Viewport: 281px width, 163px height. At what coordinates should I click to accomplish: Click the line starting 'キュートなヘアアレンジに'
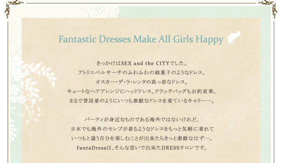pyautogui.click(x=142, y=91)
